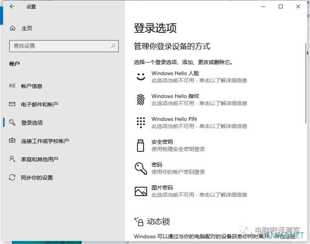
Task: Click the 使用你的帐户密码登录 description
Action: (178, 172)
